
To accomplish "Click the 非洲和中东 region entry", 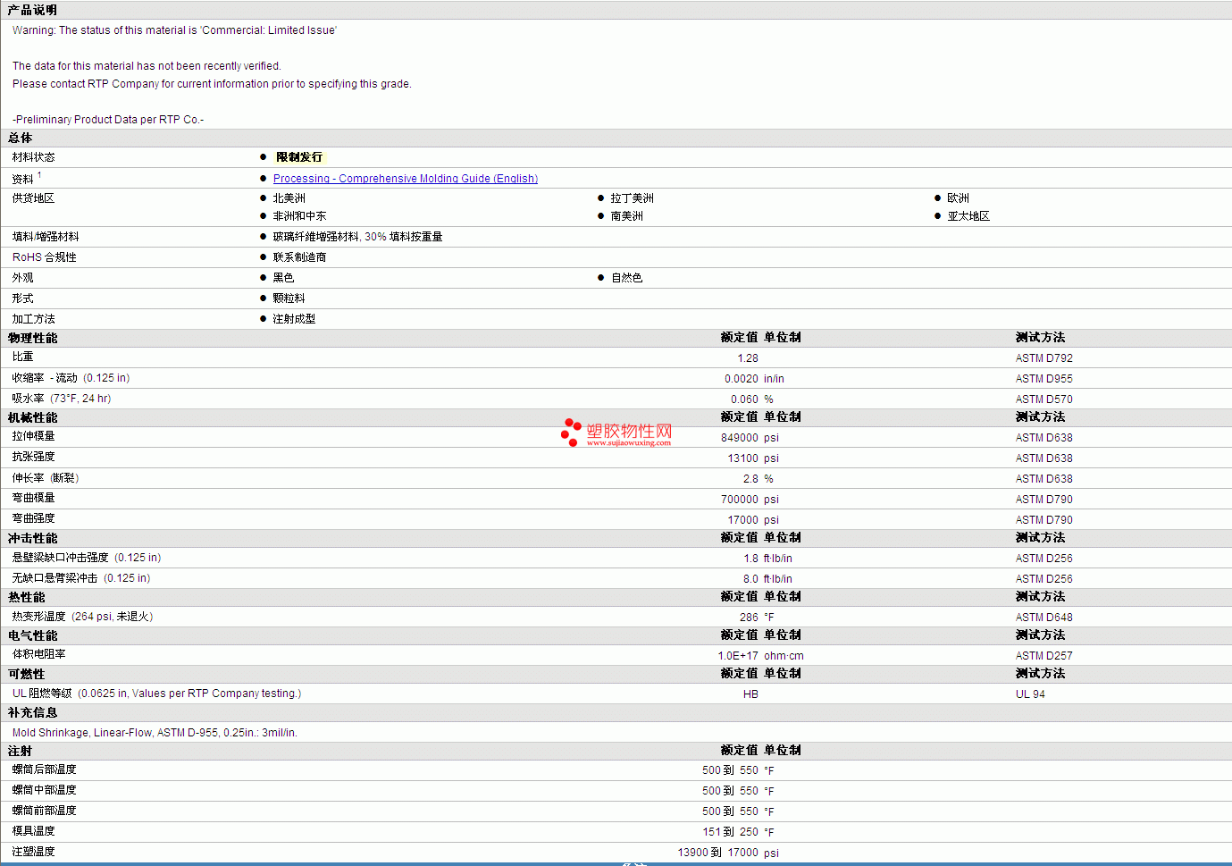I will pyautogui.click(x=300, y=216).
